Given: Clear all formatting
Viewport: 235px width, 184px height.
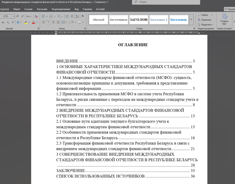Looking at the screenshot, I should click(x=36, y=16).
